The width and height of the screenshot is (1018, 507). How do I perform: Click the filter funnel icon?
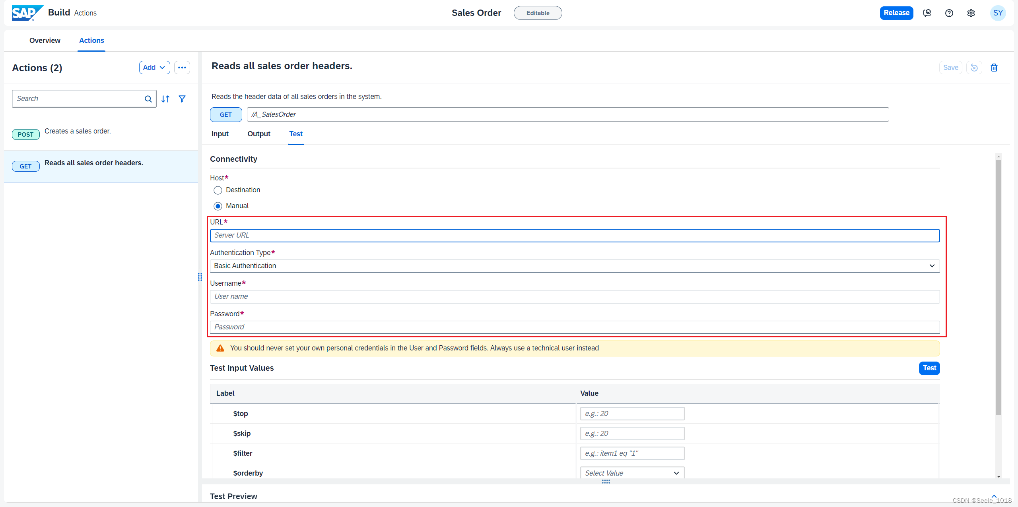(x=182, y=99)
